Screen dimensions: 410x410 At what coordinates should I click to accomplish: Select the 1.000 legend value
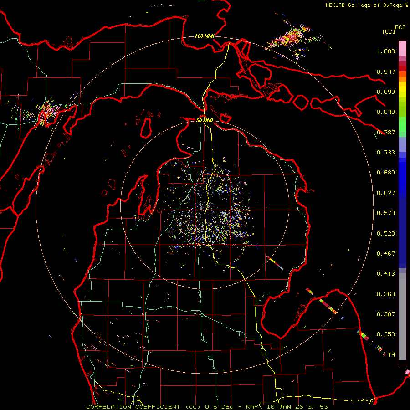click(386, 51)
